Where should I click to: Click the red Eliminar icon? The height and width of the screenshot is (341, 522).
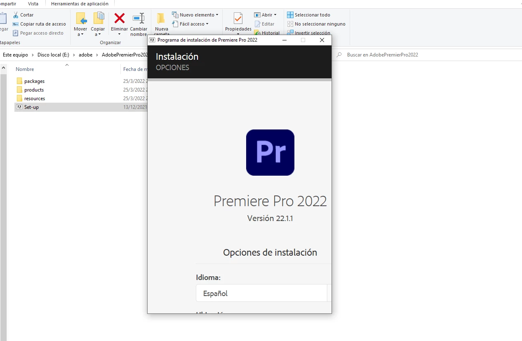pyautogui.click(x=120, y=18)
